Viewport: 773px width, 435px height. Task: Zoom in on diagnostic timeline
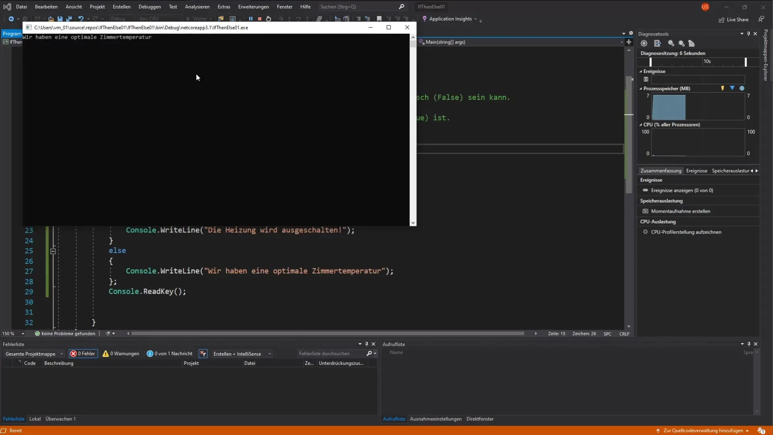[671, 43]
